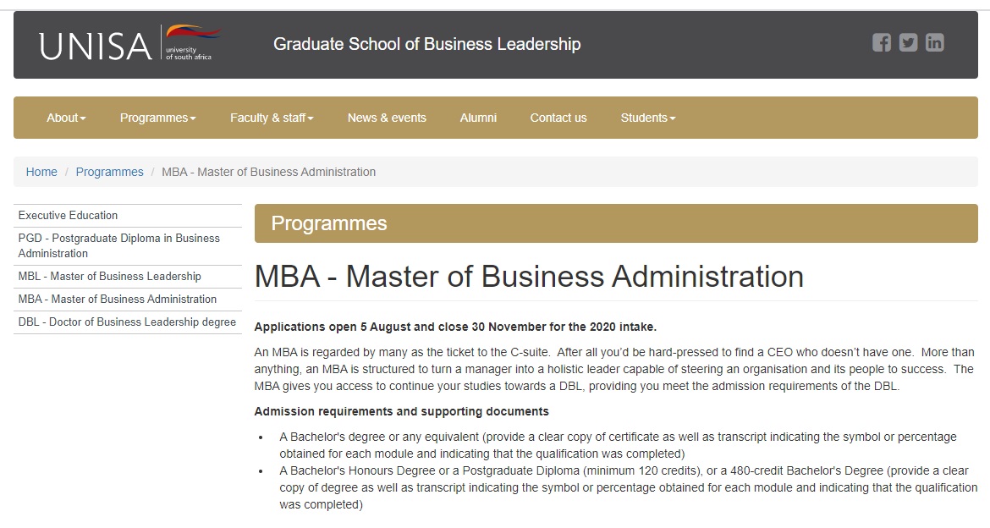990x528 pixels.
Task: Click Home in the breadcrumb trail
Action: [41, 172]
